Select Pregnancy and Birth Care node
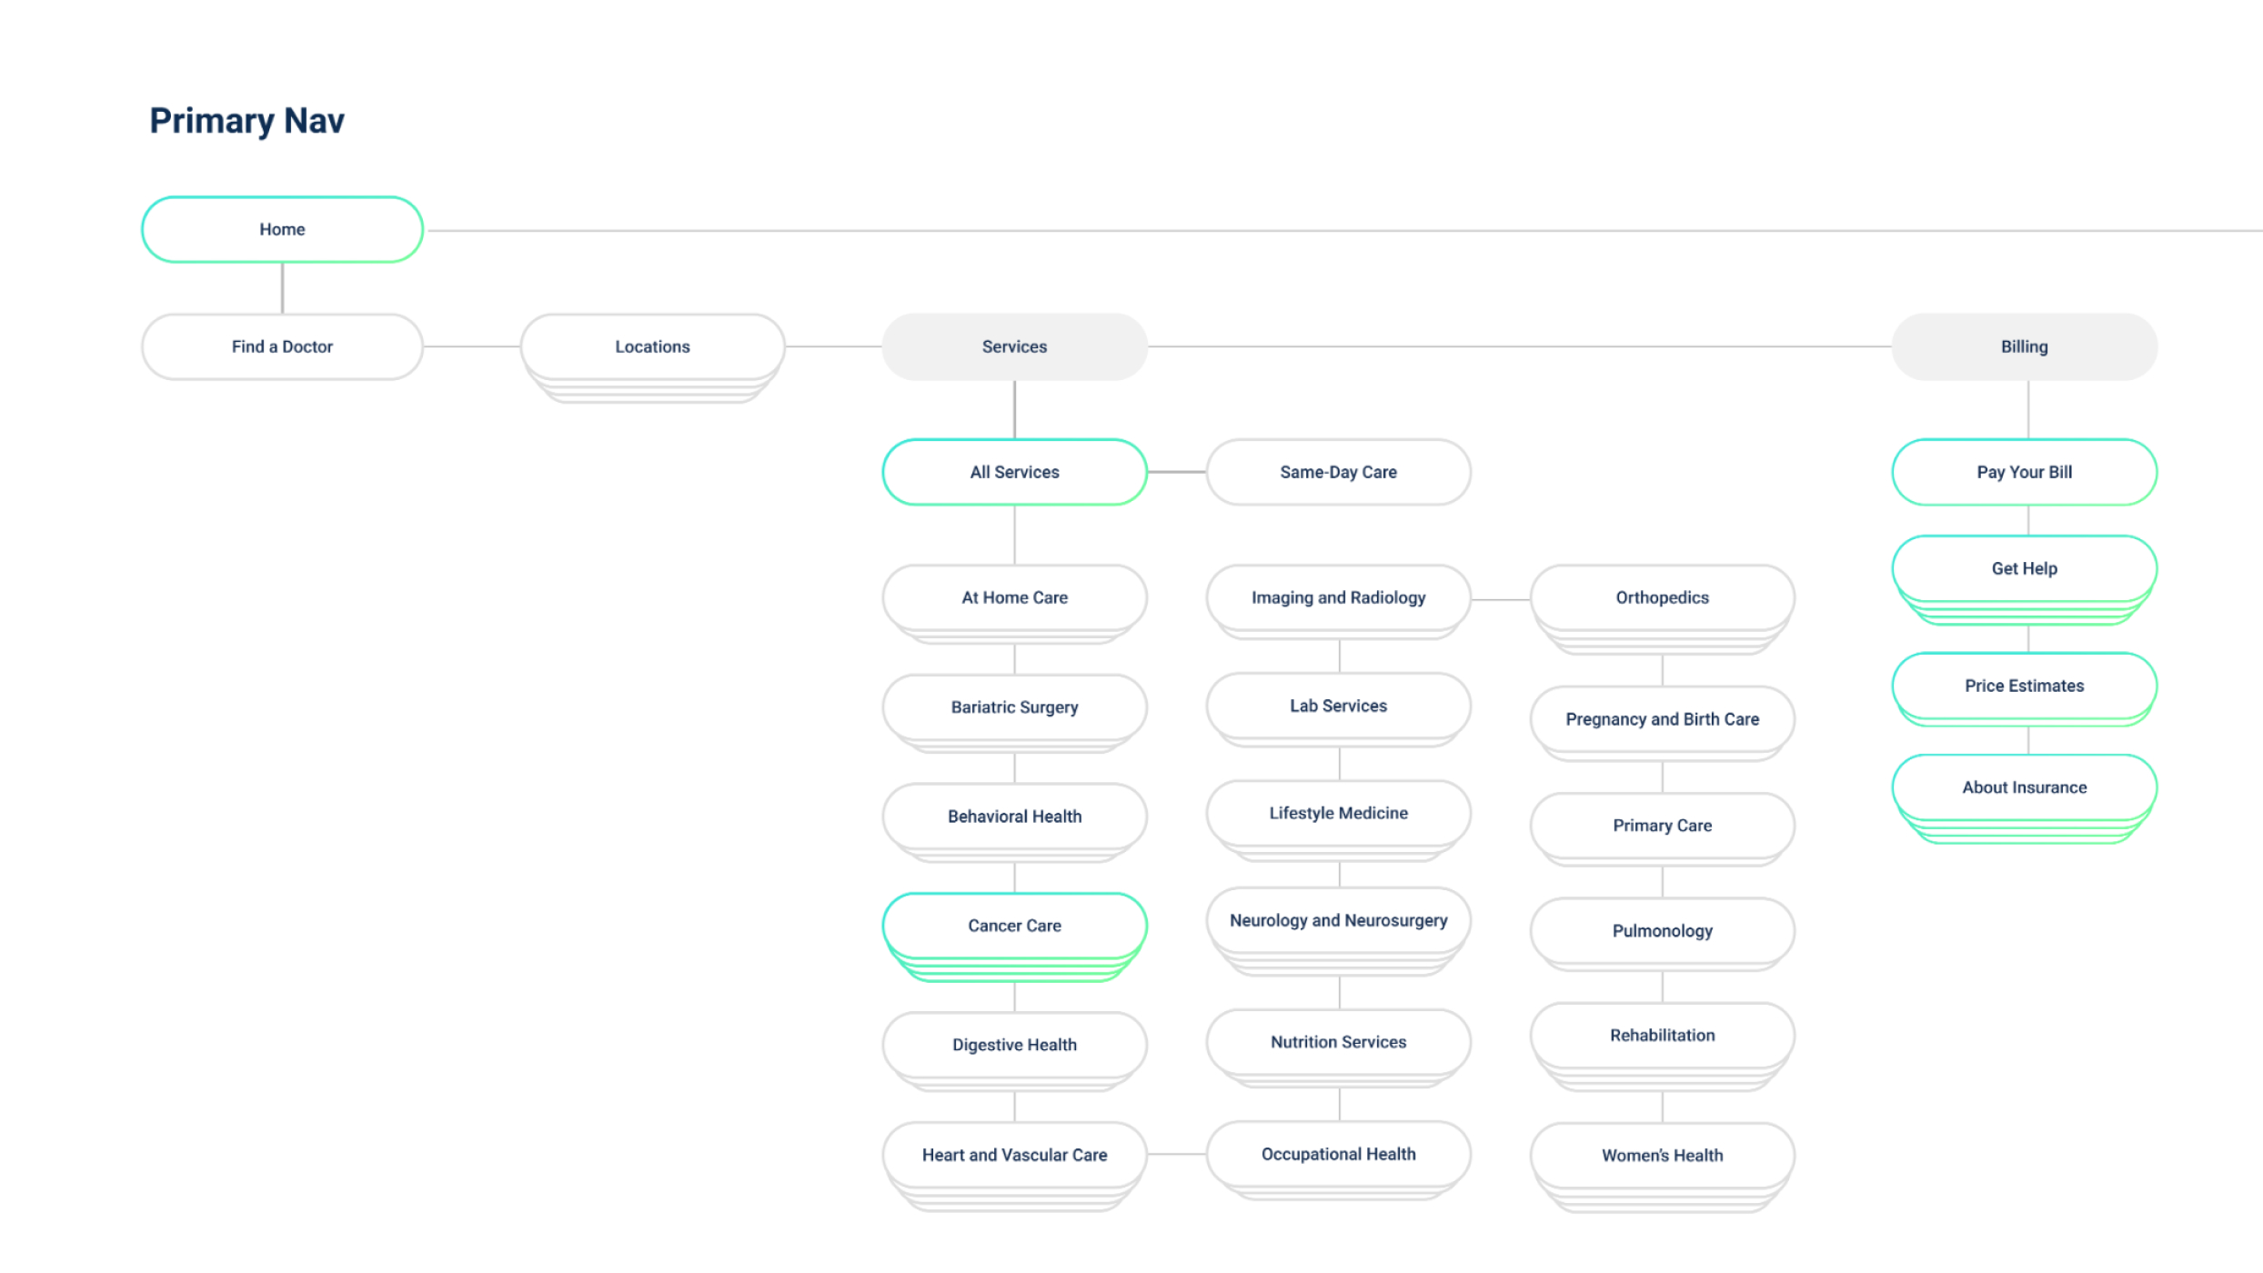 tap(1662, 718)
